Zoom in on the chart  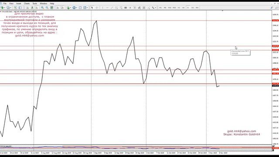pos(42,8)
